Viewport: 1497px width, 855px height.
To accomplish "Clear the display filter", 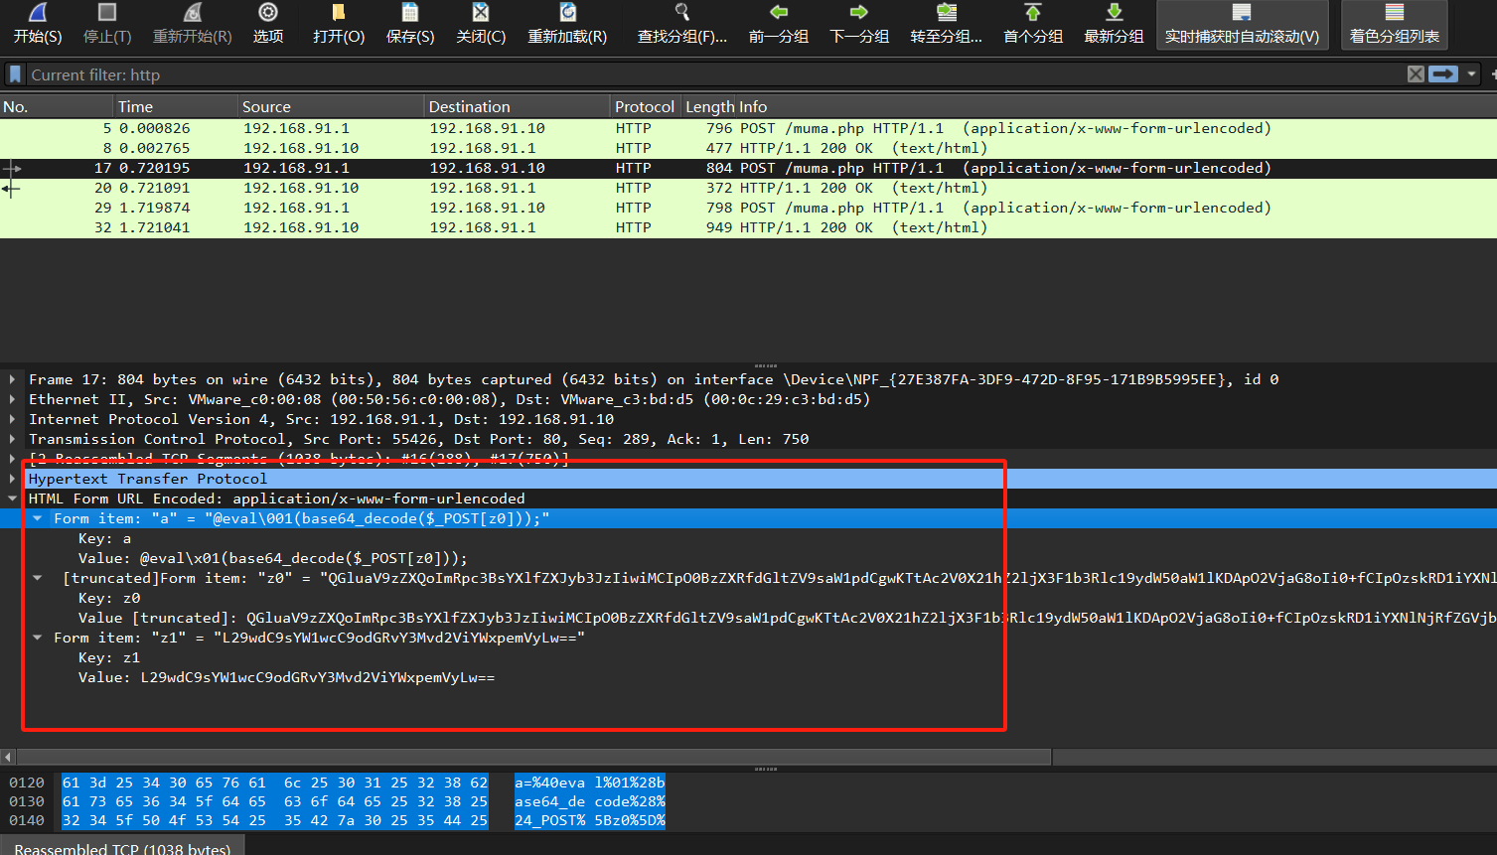I will click(1416, 74).
